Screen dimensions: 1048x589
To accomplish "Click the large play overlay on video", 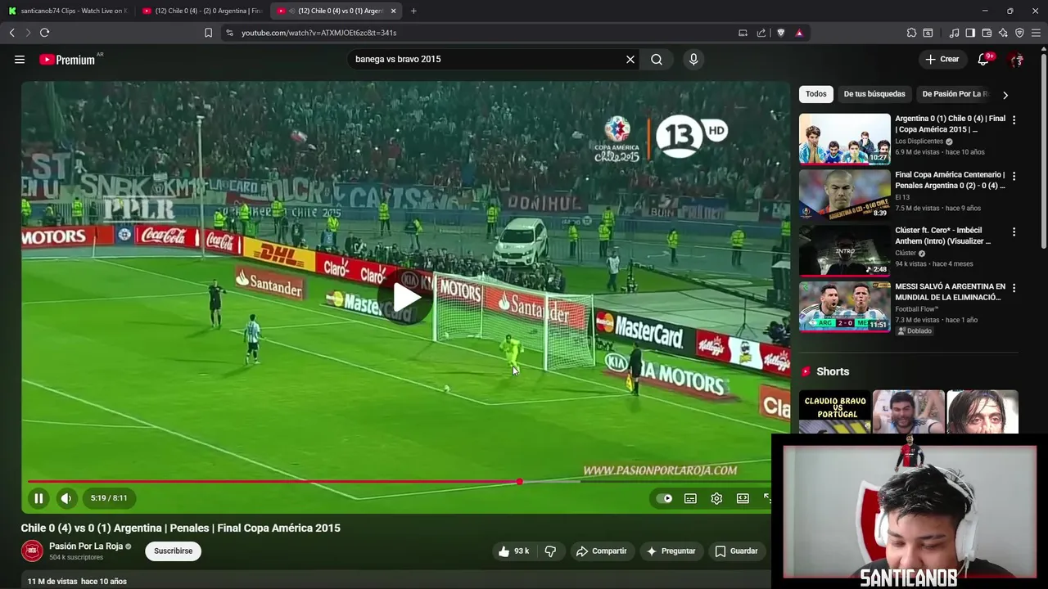I will 406,298.
